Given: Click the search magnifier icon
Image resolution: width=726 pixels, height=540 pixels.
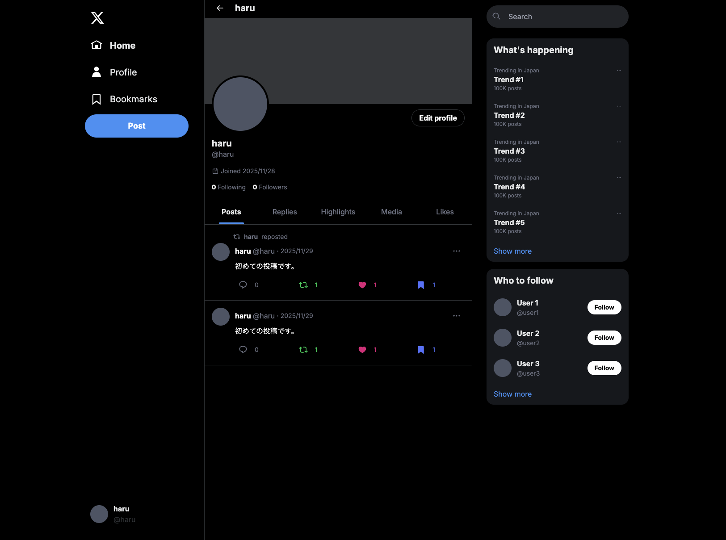Looking at the screenshot, I should point(496,17).
